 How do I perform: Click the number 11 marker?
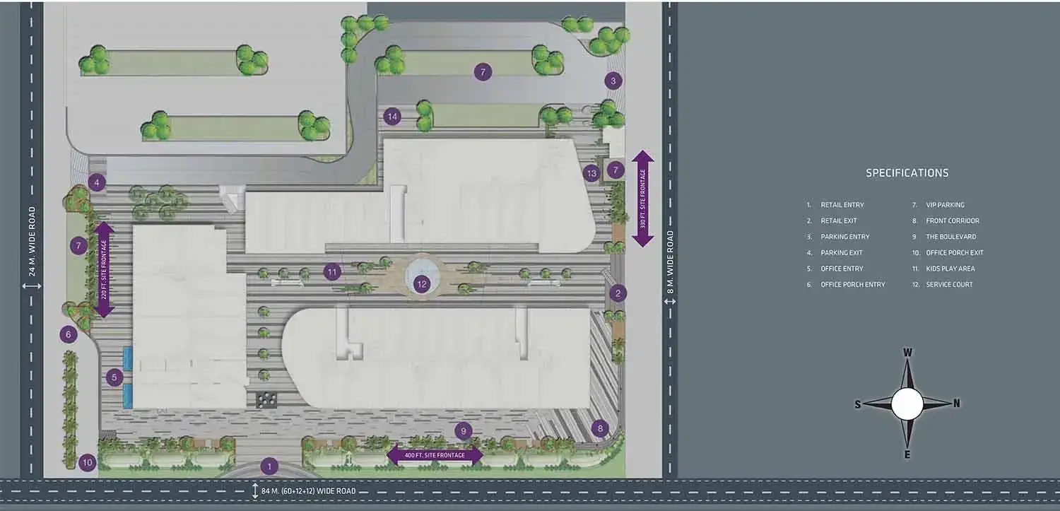point(333,271)
